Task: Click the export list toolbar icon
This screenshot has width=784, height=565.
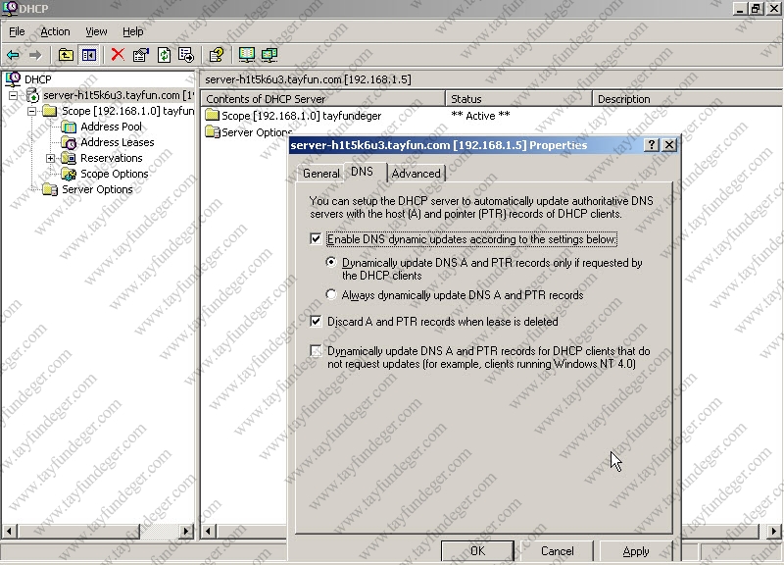Action: click(186, 55)
